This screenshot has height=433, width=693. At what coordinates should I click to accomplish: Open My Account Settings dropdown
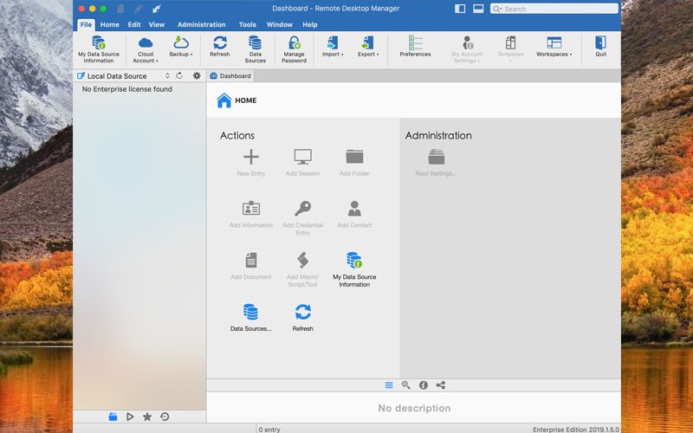pos(467,49)
